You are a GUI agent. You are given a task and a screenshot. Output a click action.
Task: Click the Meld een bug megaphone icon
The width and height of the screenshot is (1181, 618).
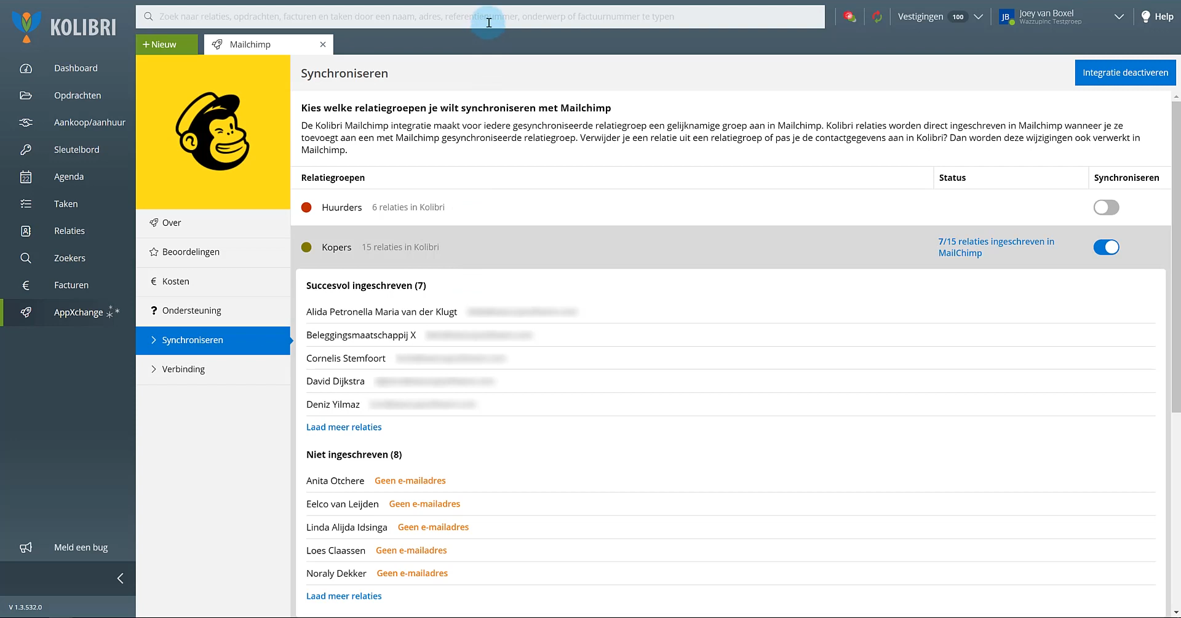[26, 547]
